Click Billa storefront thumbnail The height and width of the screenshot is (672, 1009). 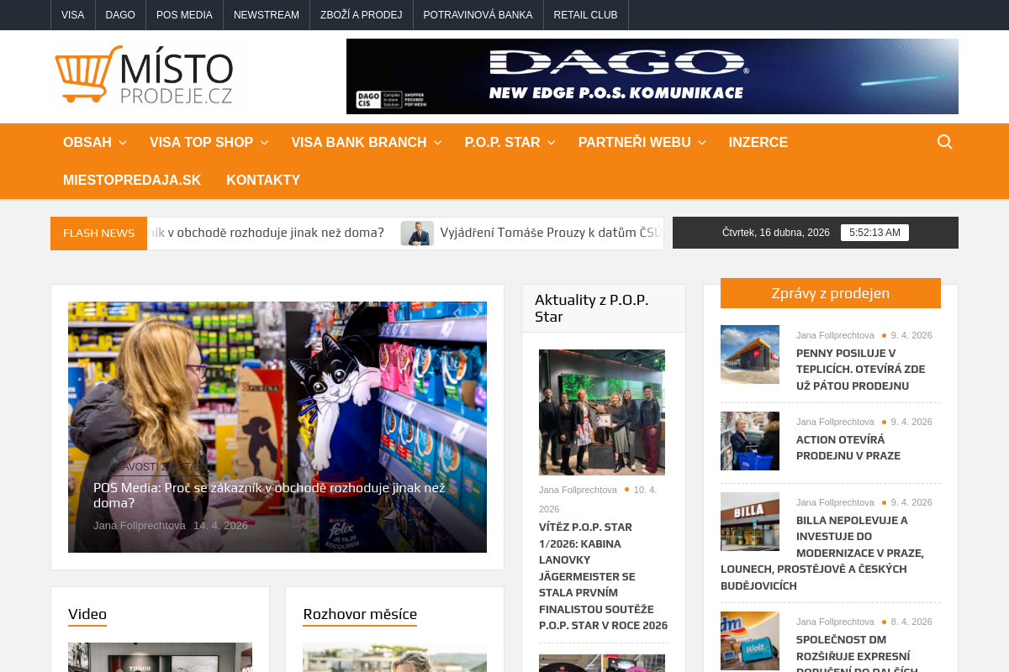(750, 522)
